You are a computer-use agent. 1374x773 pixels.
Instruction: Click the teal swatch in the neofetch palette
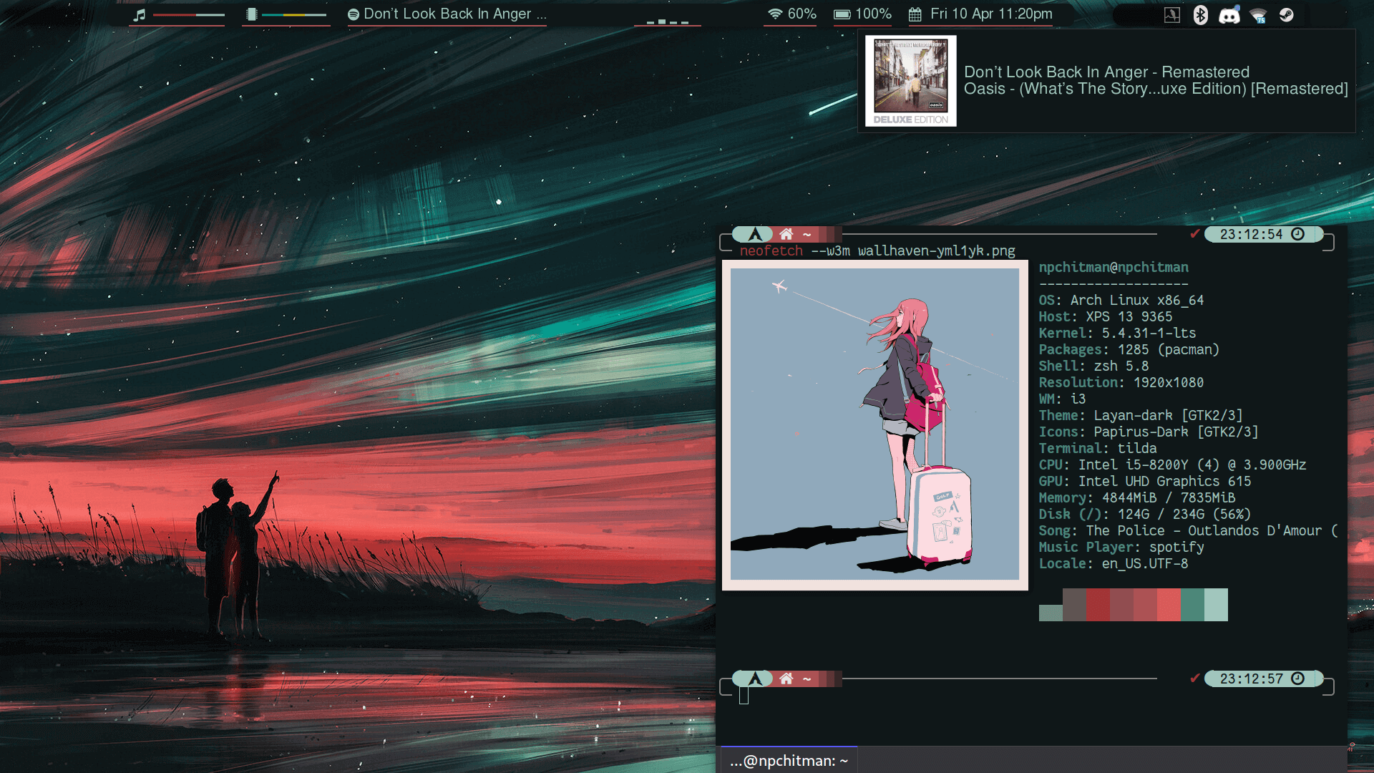click(1192, 604)
